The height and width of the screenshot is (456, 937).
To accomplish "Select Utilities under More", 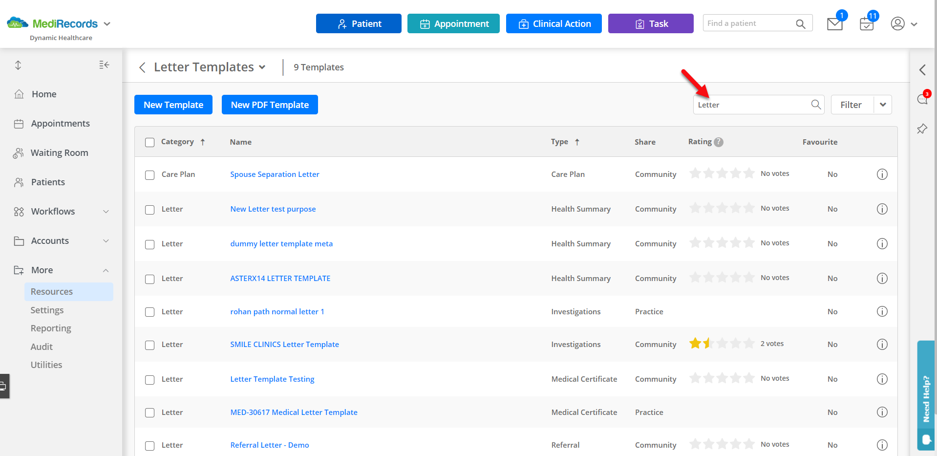I will (x=46, y=365).
